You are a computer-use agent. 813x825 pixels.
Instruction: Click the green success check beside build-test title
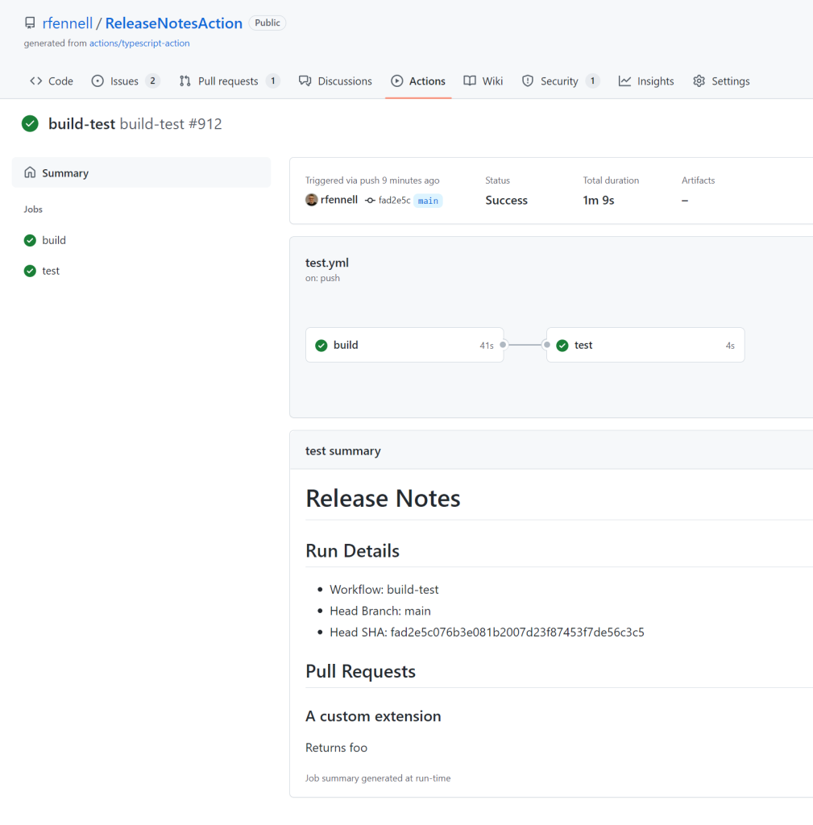pos(30,123)
